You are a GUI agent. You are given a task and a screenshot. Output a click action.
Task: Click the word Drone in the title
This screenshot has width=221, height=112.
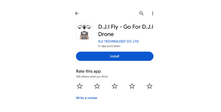coord(106,34)
